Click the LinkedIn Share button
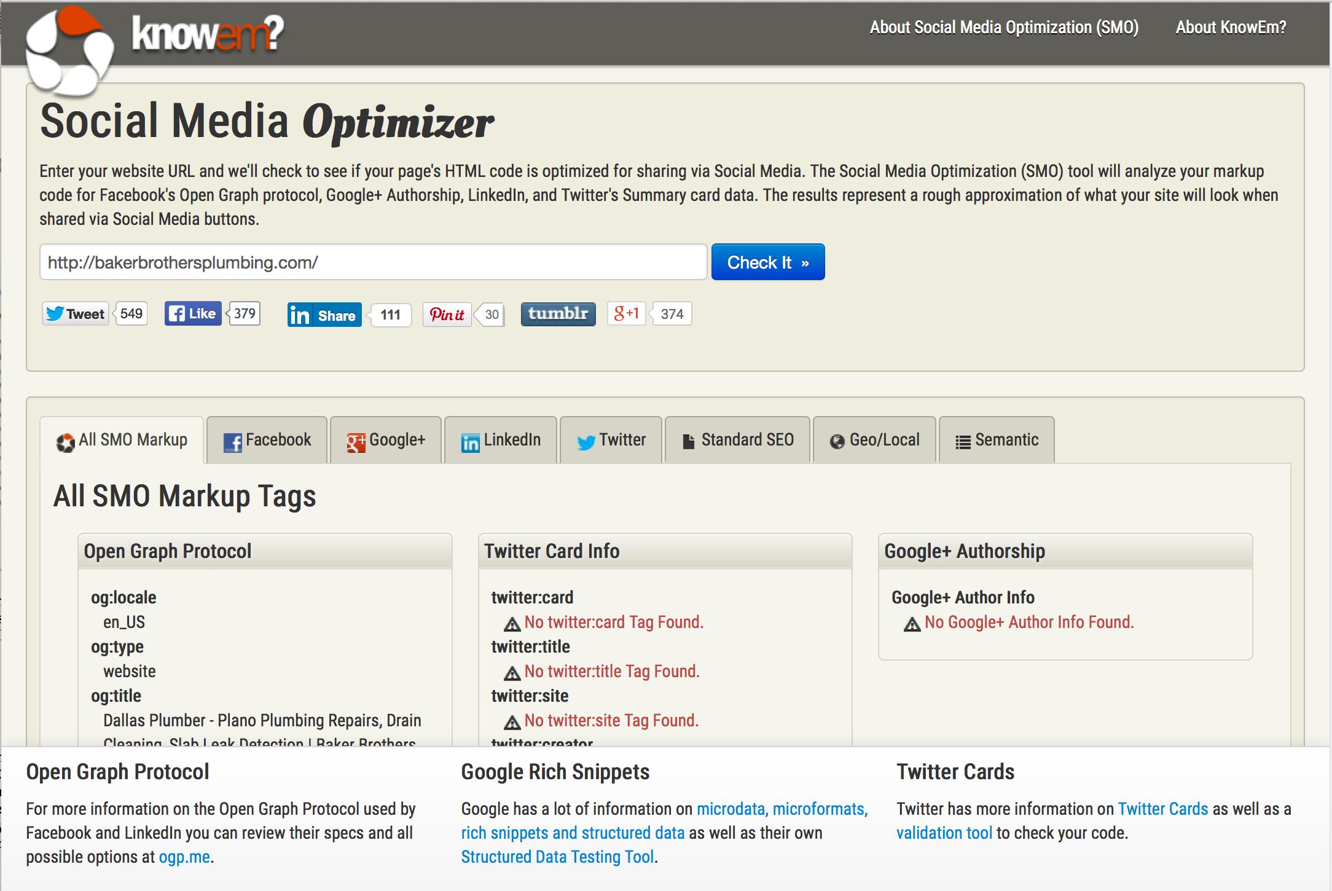Image resolution: width=1332 pixels, height=891 pixels. tap(324, 315)
